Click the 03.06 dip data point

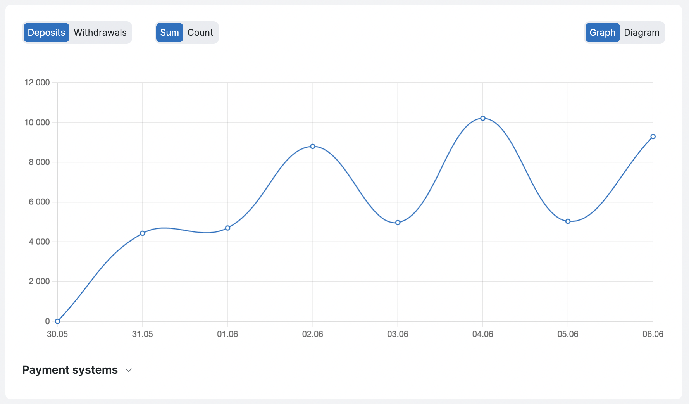coord(398,223)
